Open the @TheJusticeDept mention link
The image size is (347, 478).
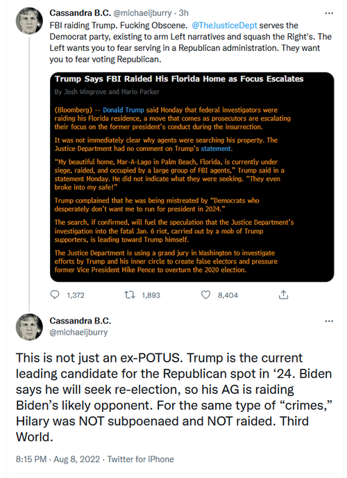point(224,25)
